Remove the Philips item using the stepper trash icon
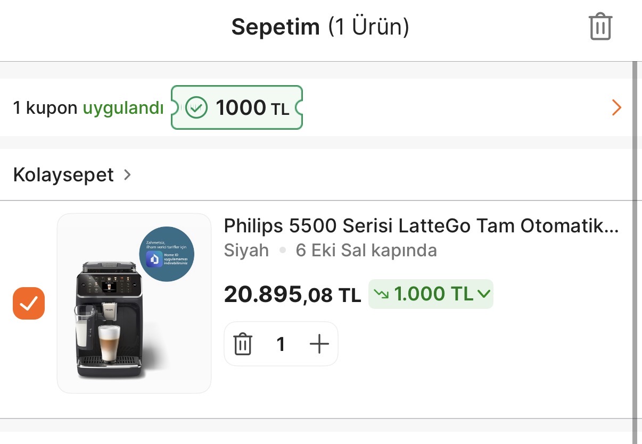The image size is (642, 444). click(x=243, y=344)
